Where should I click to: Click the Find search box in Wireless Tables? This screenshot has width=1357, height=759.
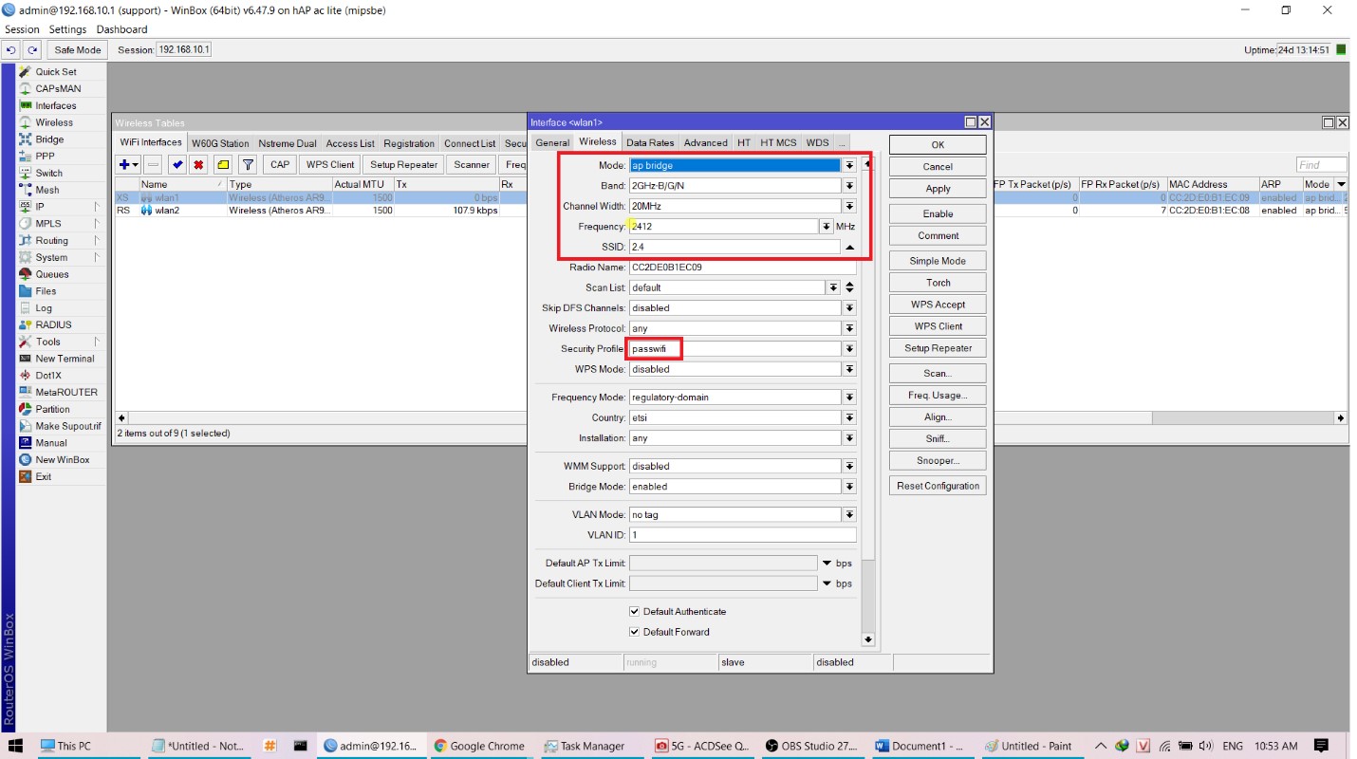coord(1322,165)
